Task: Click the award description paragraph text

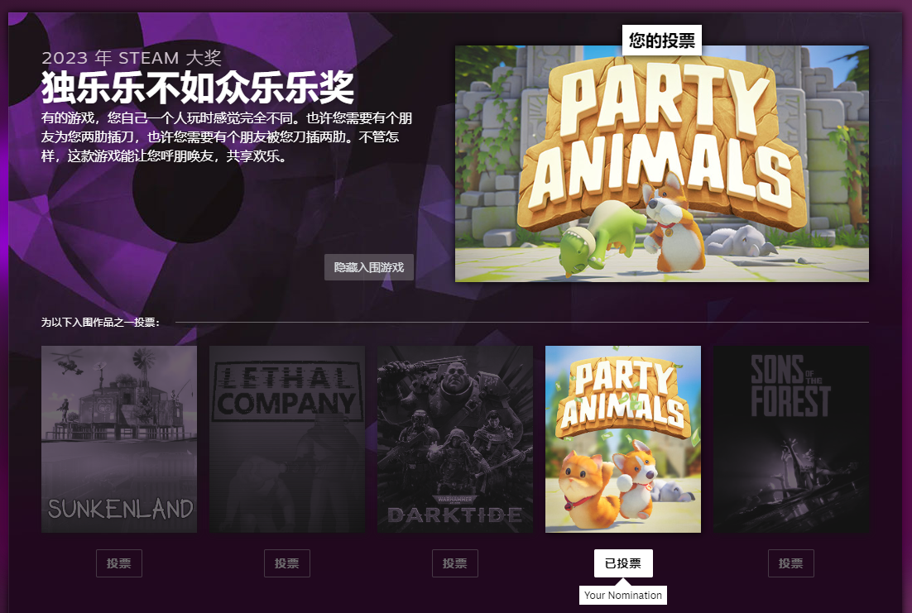Action: click(x=227, y=136)
